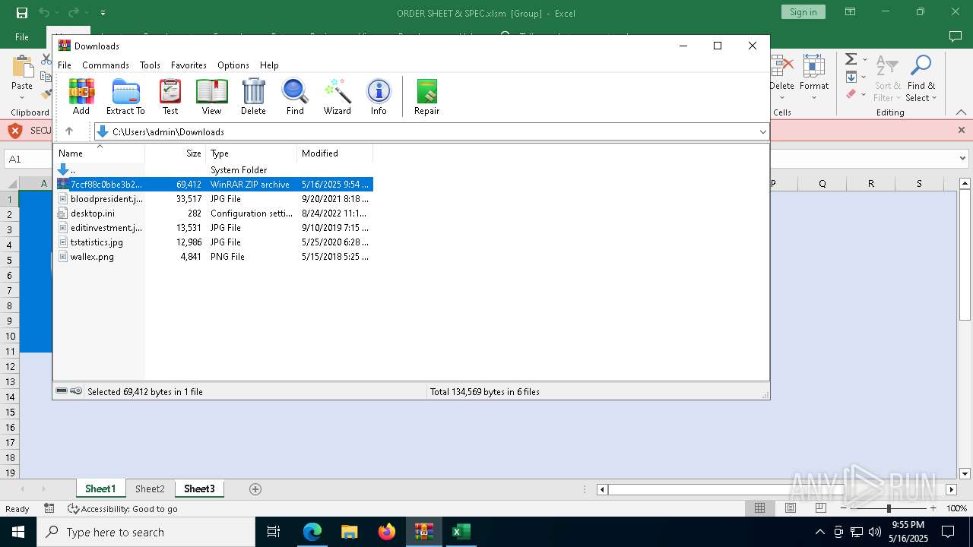The height and width of the screenshot is (547, 973).
Task: Switch to Normal view icon
Action: coord(759,508)
